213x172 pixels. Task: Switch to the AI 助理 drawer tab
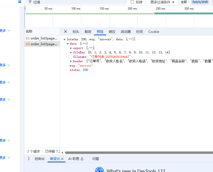click(76, 159)
